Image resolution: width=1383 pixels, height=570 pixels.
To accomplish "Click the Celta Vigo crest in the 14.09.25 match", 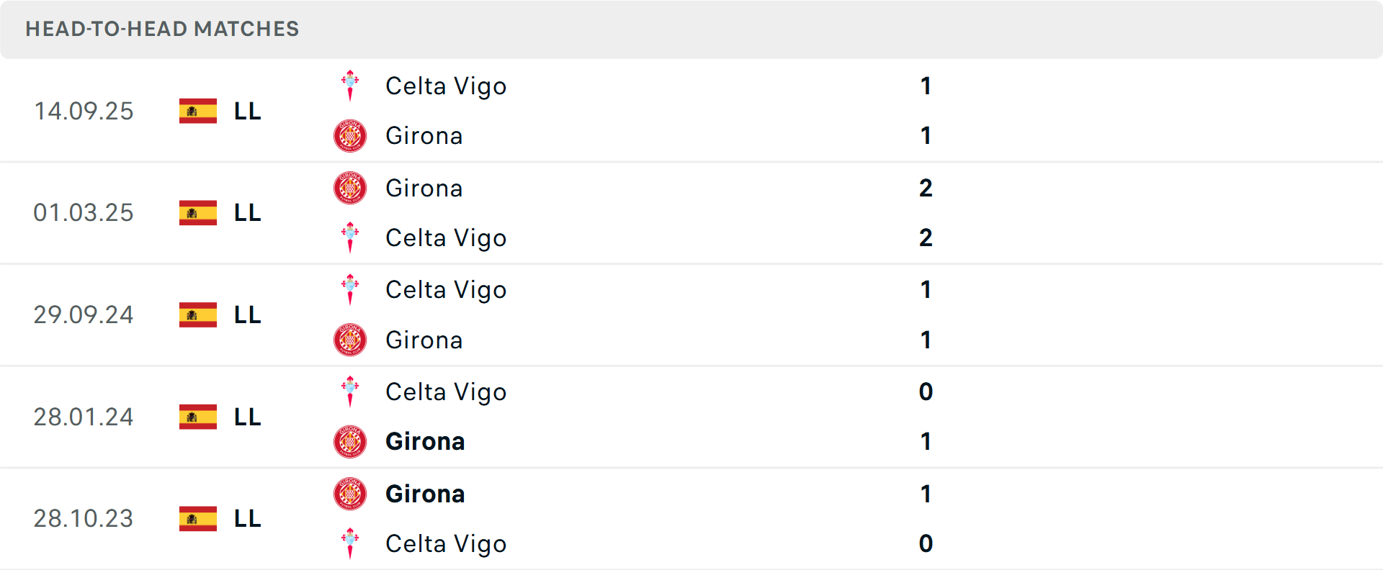I will coord(350,85).
